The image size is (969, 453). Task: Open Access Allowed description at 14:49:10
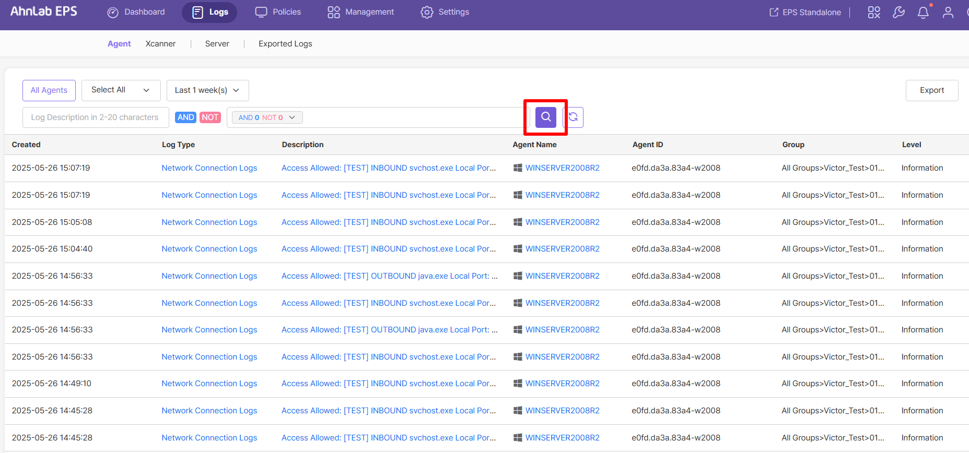(x=389, y=384)
